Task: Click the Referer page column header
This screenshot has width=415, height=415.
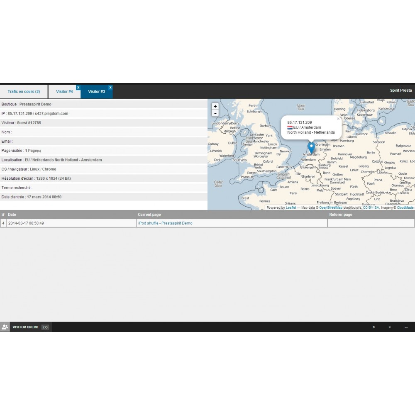Action: coord(341,215)
